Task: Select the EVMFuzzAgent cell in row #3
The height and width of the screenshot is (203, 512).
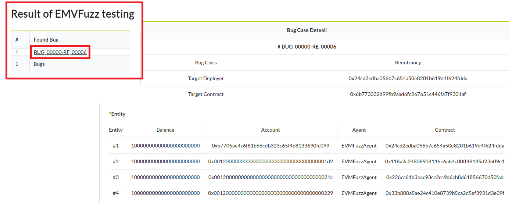Action: click(359, 177)
